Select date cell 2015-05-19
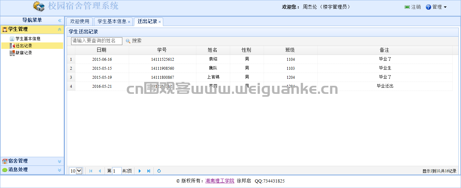This screenshot has width=461, height=188. click(102, 77)
